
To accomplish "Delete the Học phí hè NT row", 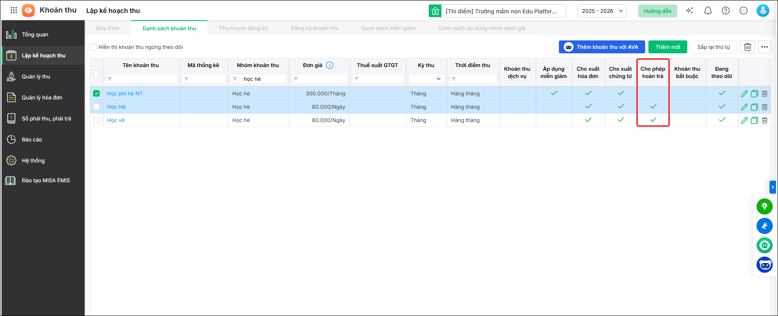I will (x=765, y=94).
